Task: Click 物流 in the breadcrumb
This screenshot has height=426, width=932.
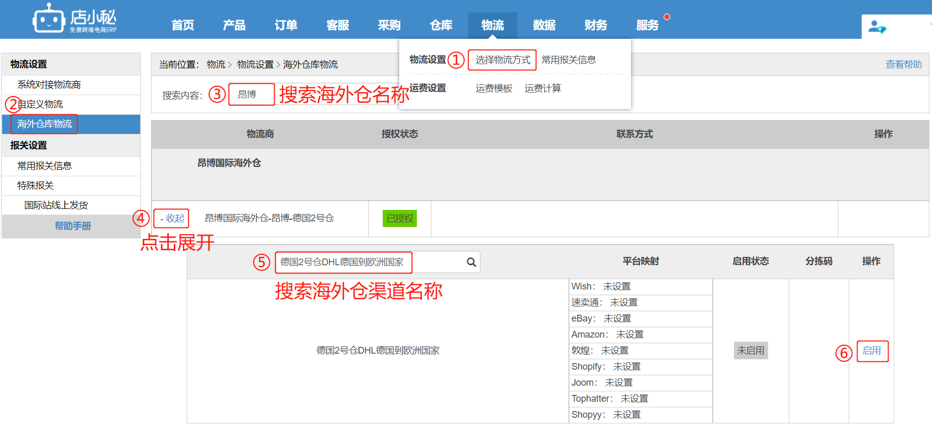Action: pos(216,65)
